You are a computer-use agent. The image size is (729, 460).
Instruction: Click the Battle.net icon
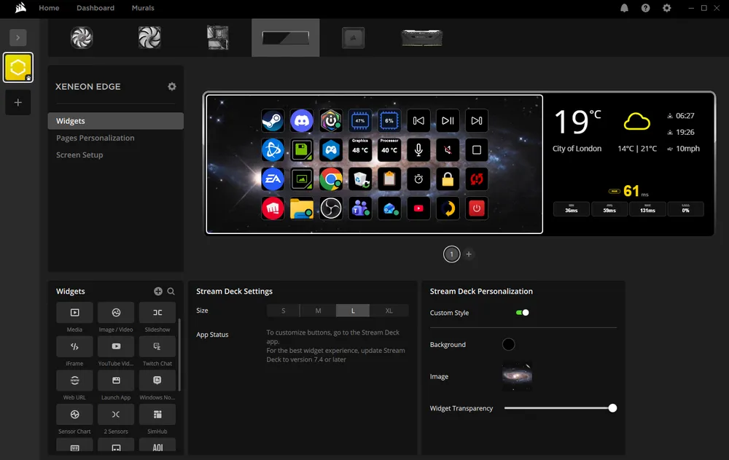pos(273,149)
